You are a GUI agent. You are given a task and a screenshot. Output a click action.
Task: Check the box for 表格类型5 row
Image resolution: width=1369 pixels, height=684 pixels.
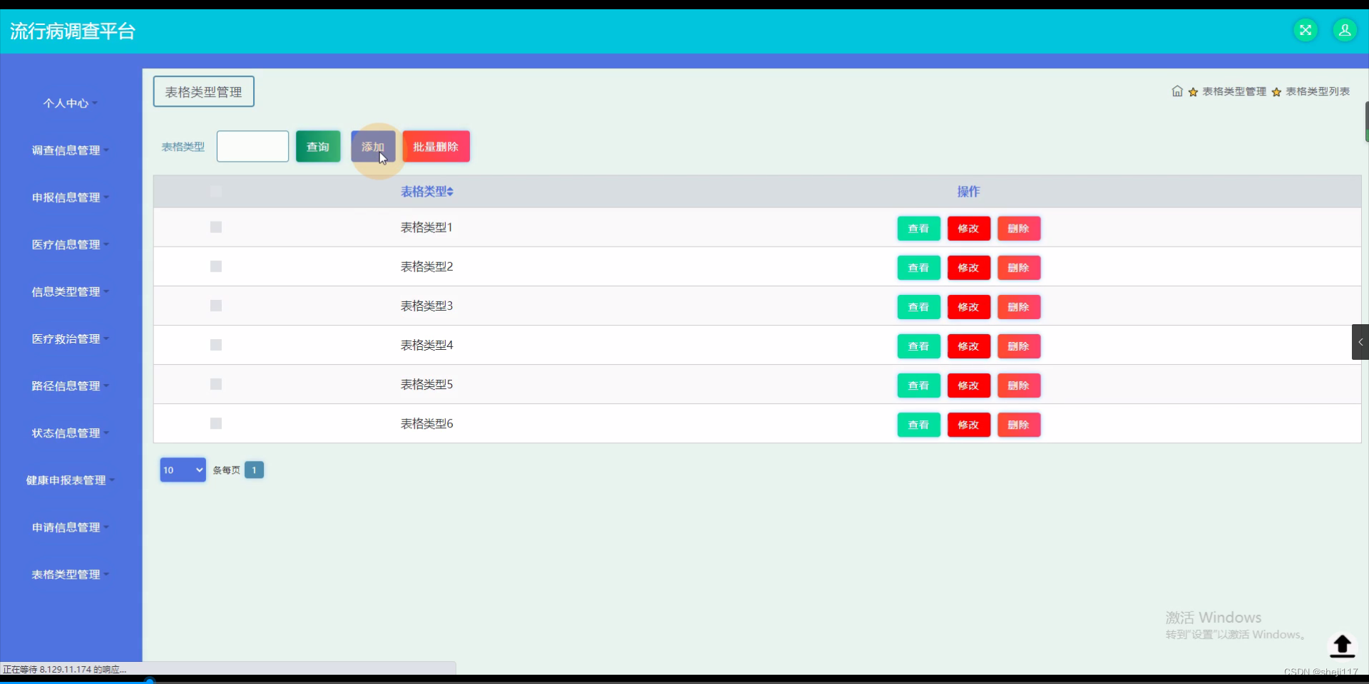216,384
